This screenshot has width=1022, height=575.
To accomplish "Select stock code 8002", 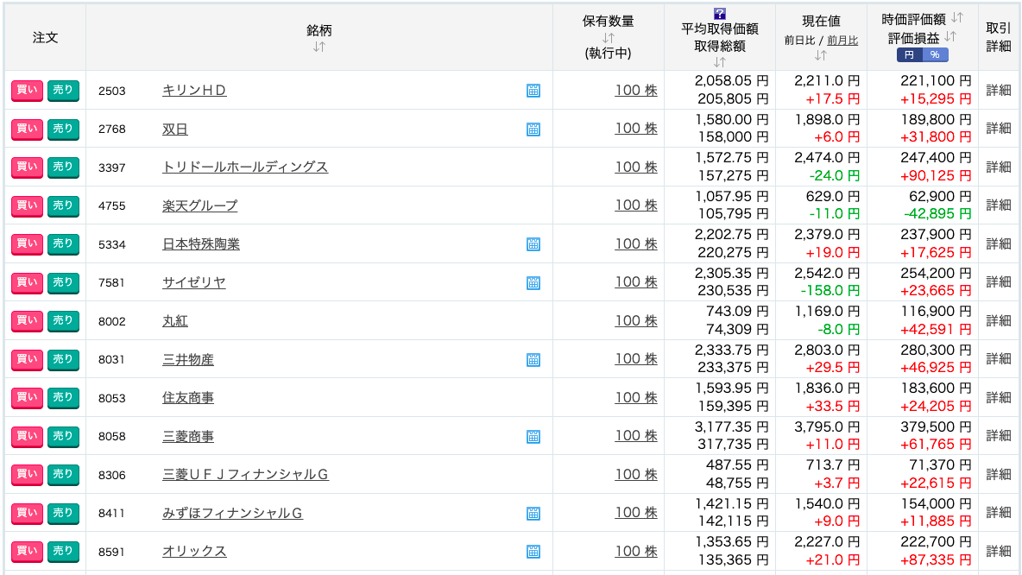I will click(112, 321).
